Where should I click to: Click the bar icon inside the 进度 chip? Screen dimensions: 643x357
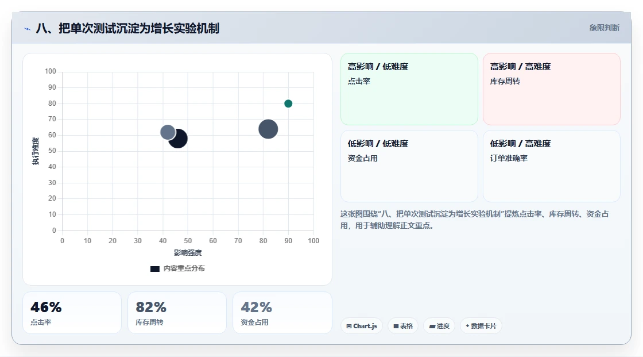pyautogui.click(x=432, y=326)
